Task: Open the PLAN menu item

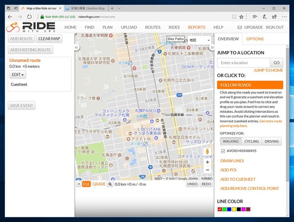Action: (x=108, y=27)
